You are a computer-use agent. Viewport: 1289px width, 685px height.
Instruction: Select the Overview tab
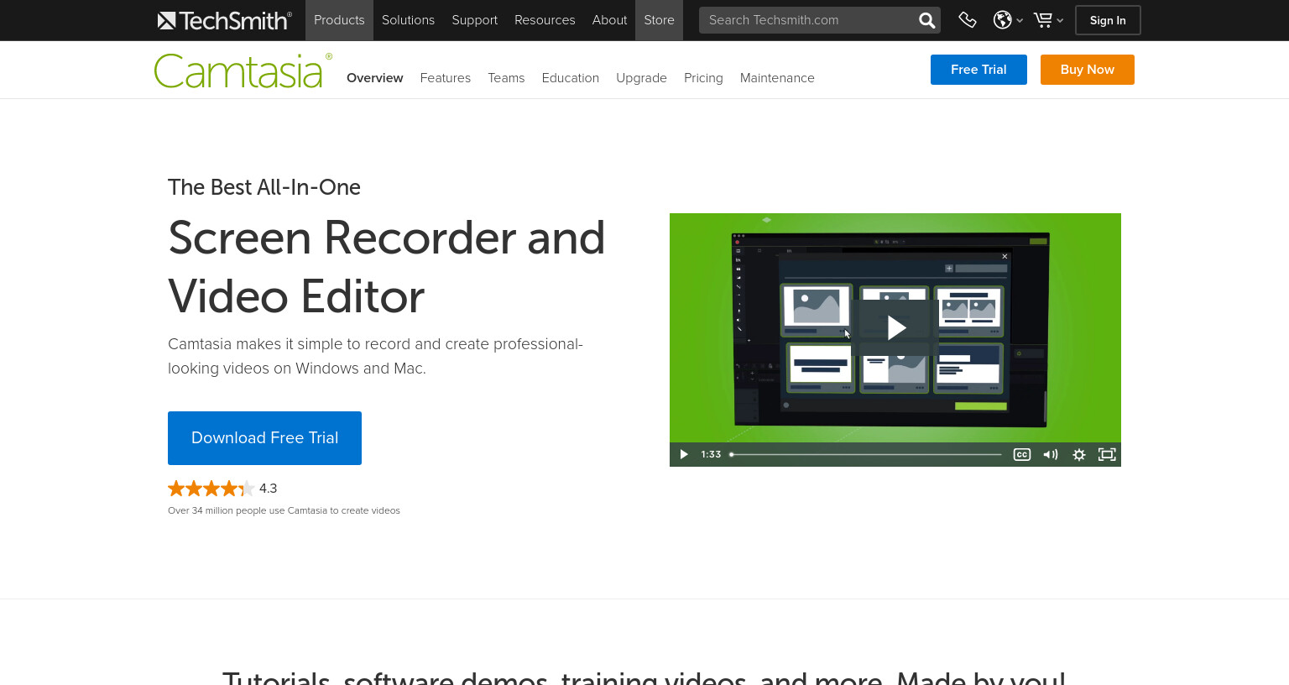374,78
